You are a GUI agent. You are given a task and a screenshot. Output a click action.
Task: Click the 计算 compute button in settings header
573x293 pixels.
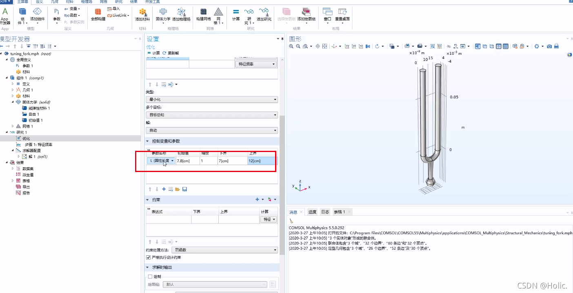pos(153,53)
